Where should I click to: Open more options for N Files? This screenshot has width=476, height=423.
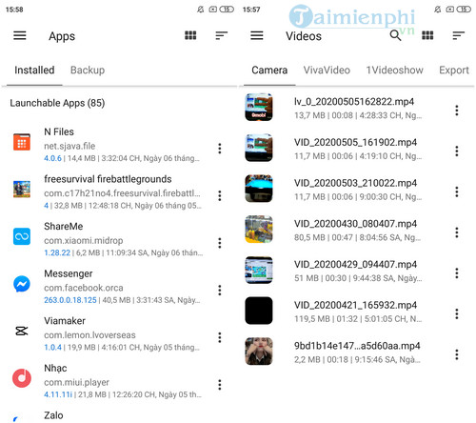pyautogui.click(x=220, y=149)
